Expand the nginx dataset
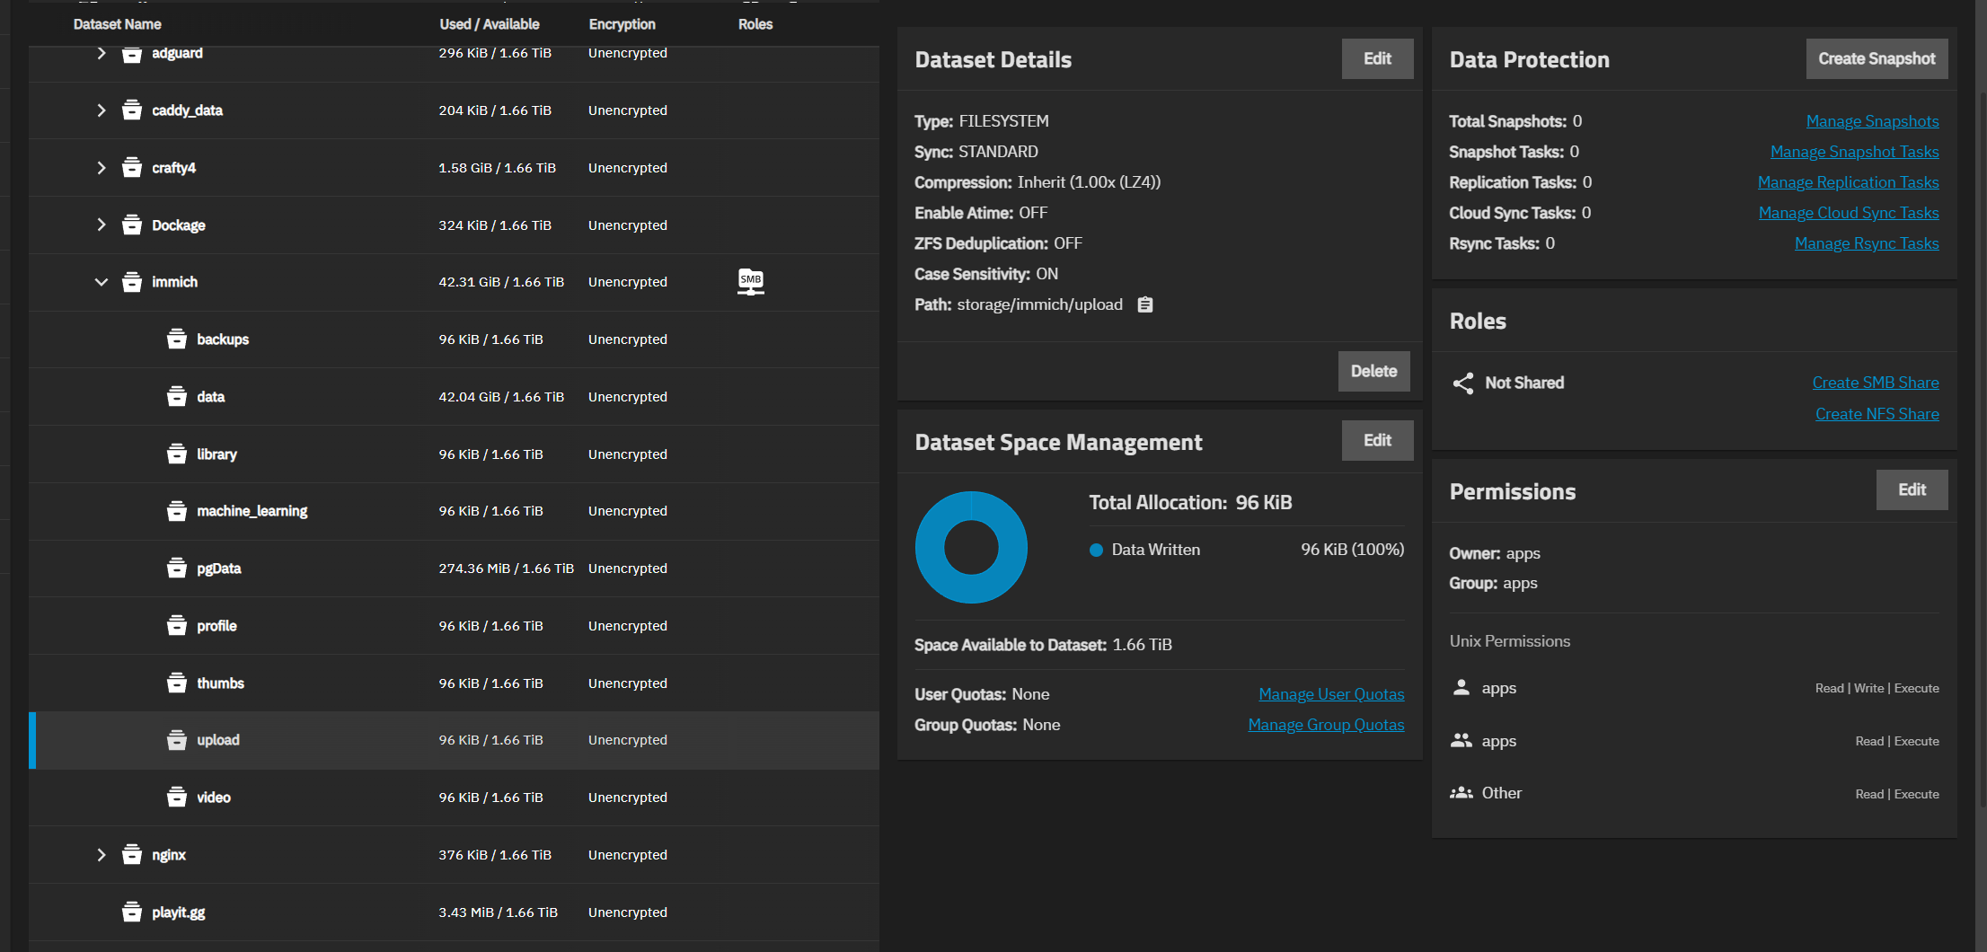This screenshot has width=1987, height=952. pos(102,855)
